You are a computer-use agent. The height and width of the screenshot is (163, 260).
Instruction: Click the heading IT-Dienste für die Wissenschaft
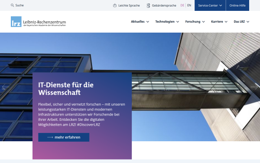click(66, 89)
